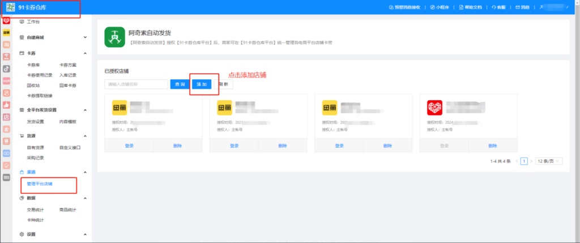Open the Douyin music-note icon in left strip

click(6, 69)
